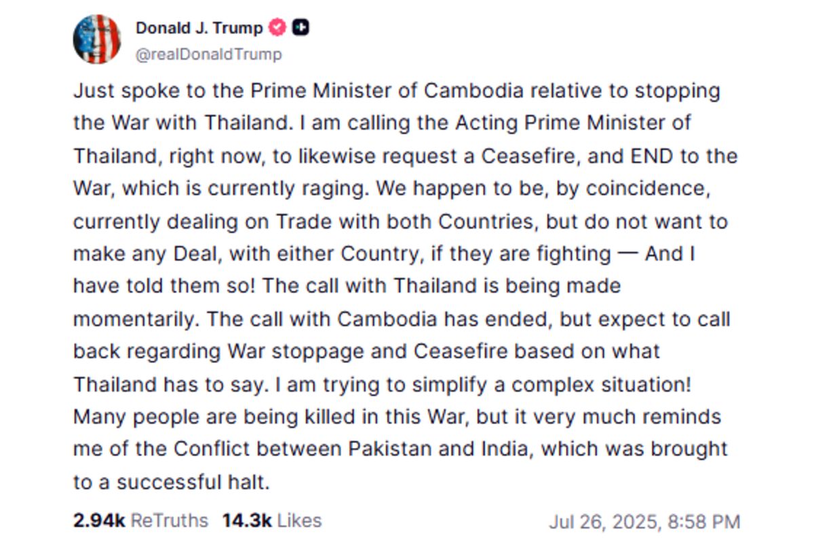Click Donald J. Trump's profile avatar
The height and width of the screenshot is (543, 814).
(96, 39)
